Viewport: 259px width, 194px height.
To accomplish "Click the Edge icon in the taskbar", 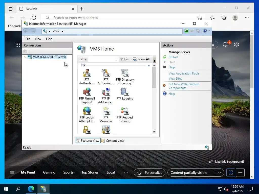I will (x=31, y=189).
